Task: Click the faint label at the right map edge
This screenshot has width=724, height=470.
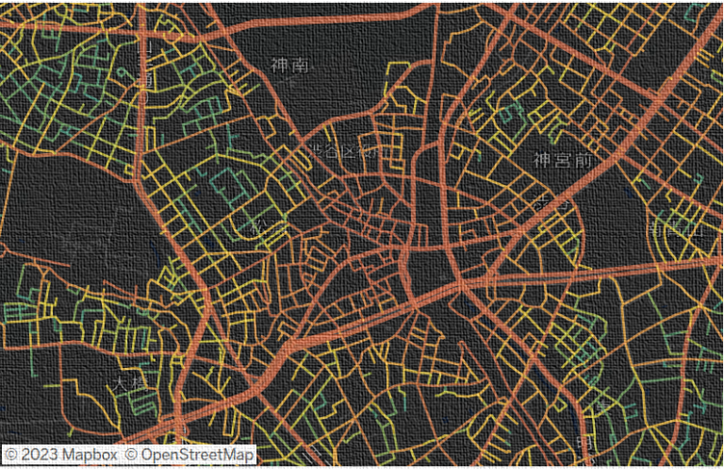Action: (x=660, y=229)
